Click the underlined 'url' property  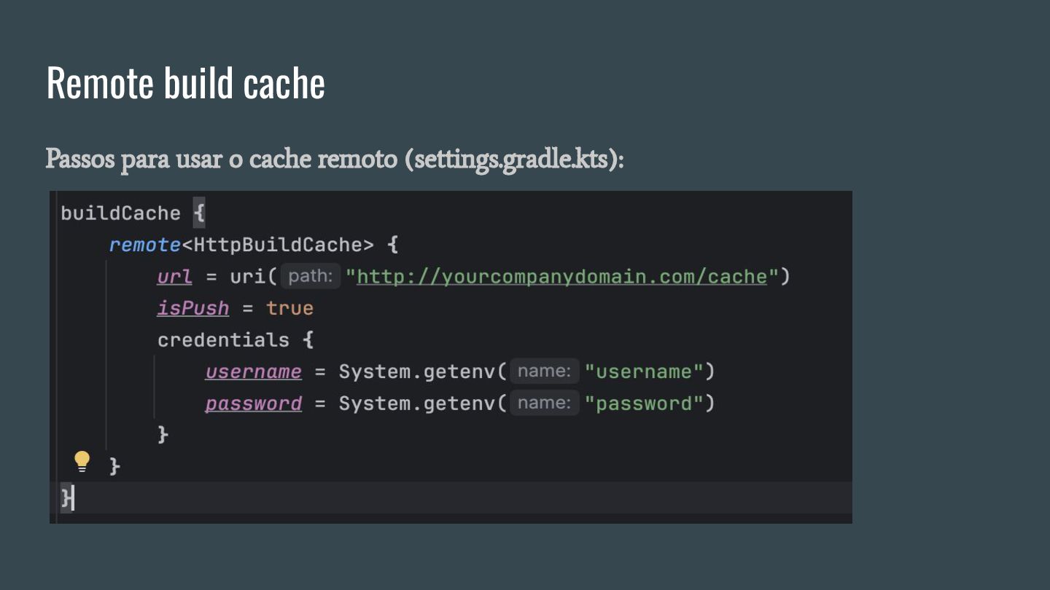point(174,277)
